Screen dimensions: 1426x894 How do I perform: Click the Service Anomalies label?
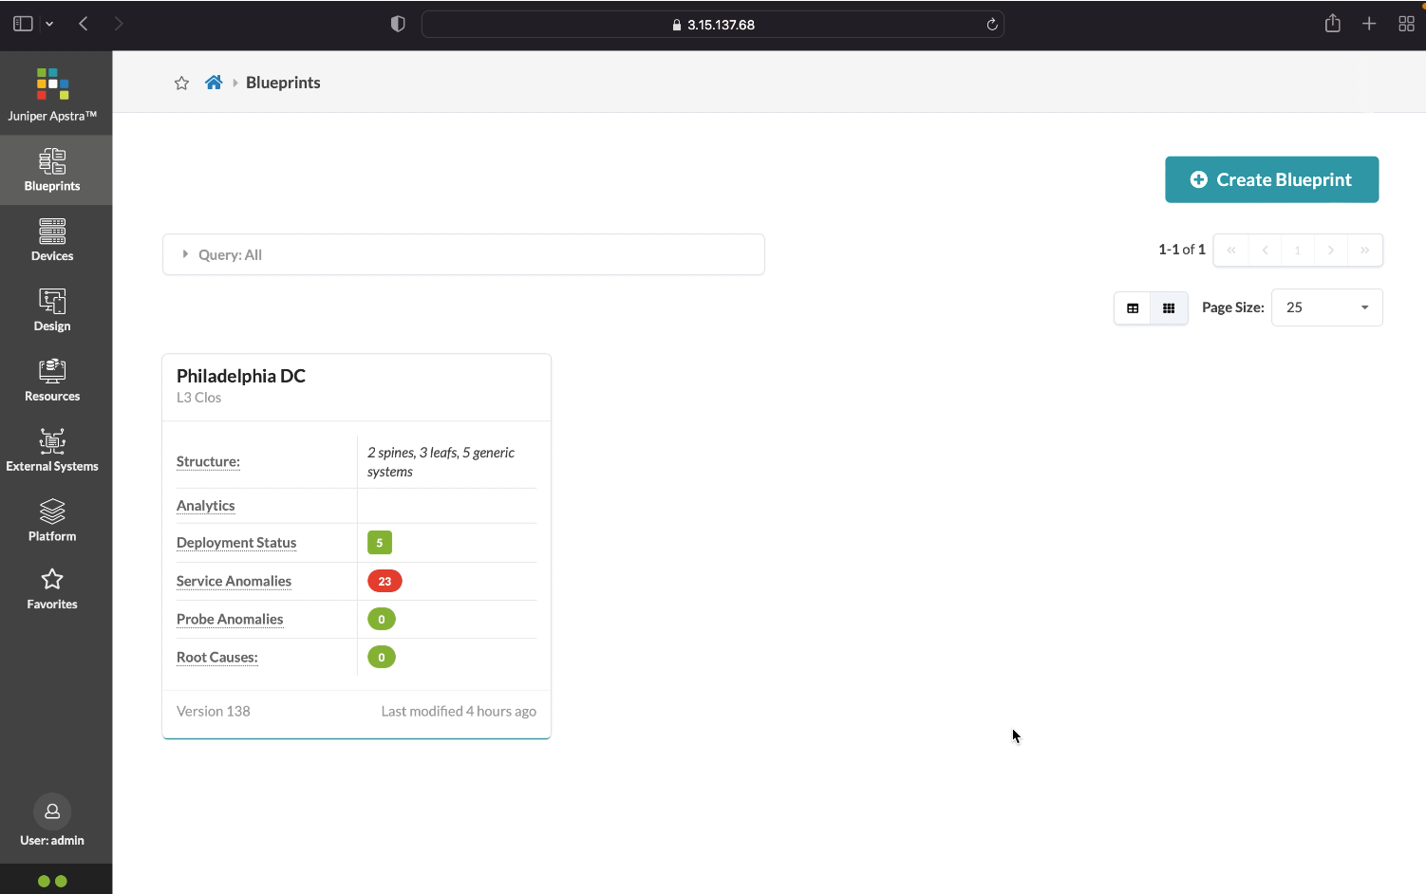pos(234,581)
